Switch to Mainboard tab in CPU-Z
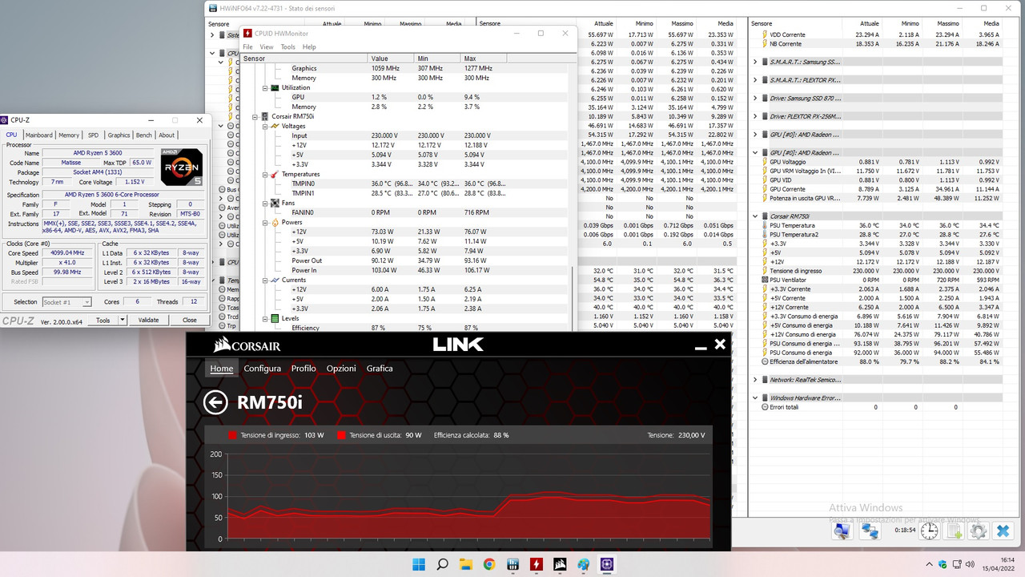 pos(38,135)
